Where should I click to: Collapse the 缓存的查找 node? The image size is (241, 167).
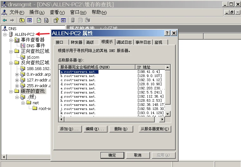pyautogui.click(x=11, y=92)
